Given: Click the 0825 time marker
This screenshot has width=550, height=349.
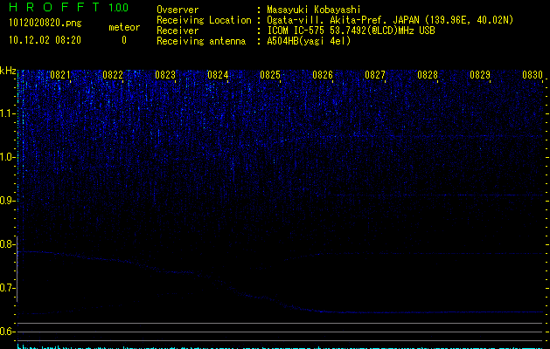Looking at the screenshot, I should click(270, 76).
